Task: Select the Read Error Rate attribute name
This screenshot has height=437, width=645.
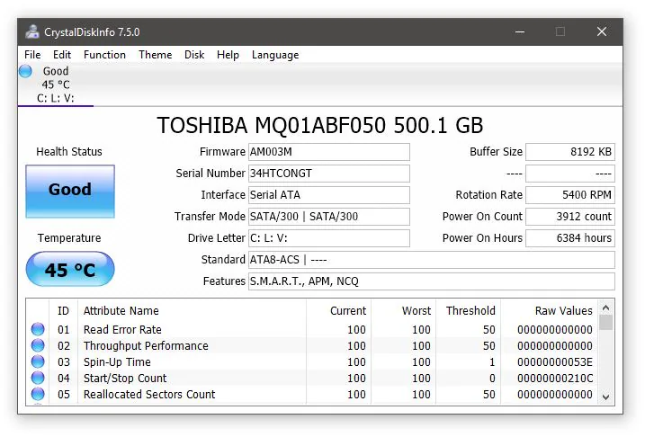Action: (122, 330)
